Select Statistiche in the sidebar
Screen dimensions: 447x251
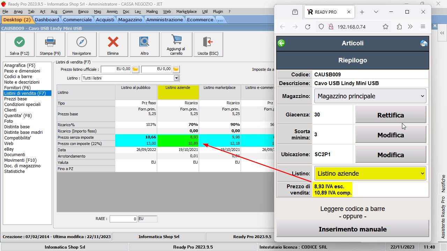click(x=15, y=171)
